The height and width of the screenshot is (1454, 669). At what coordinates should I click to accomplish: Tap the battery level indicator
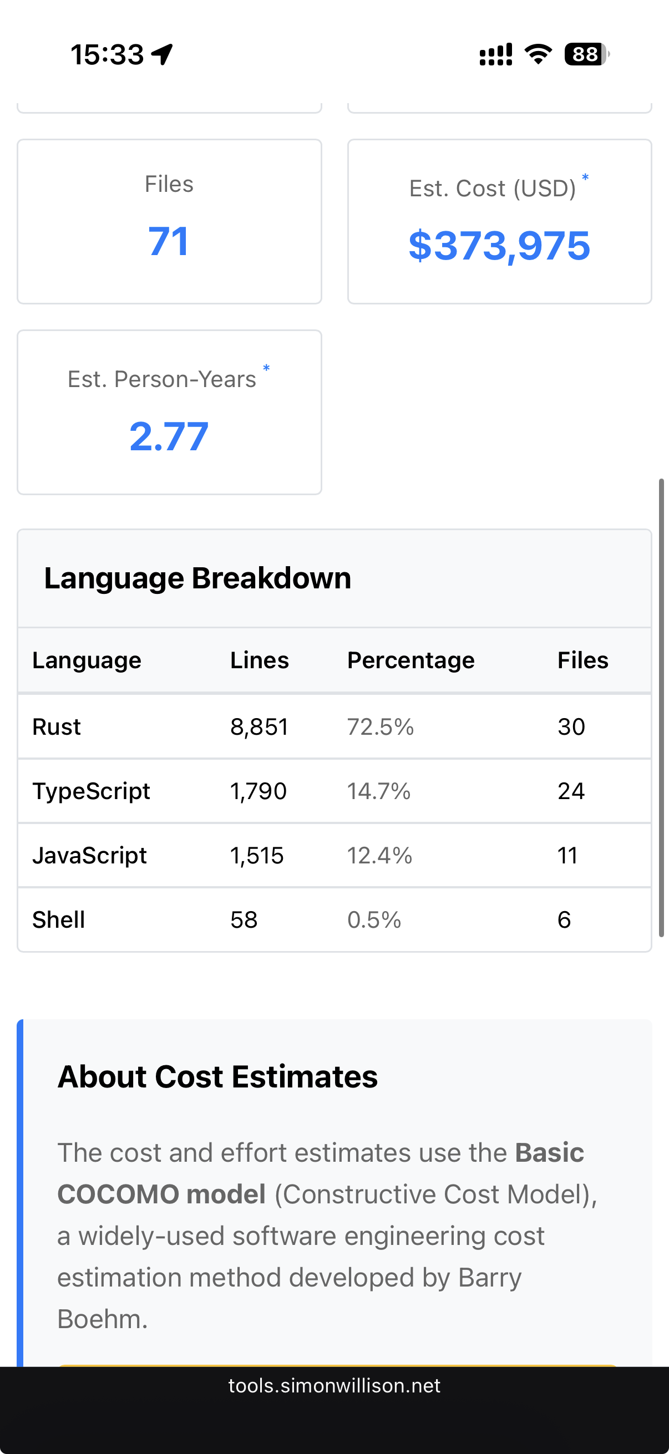(x=586, y=55)
